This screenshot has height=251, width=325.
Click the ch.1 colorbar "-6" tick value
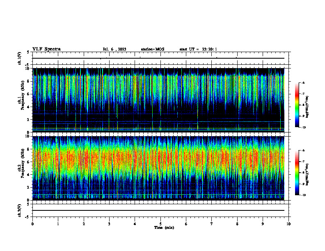coord(303,82)
